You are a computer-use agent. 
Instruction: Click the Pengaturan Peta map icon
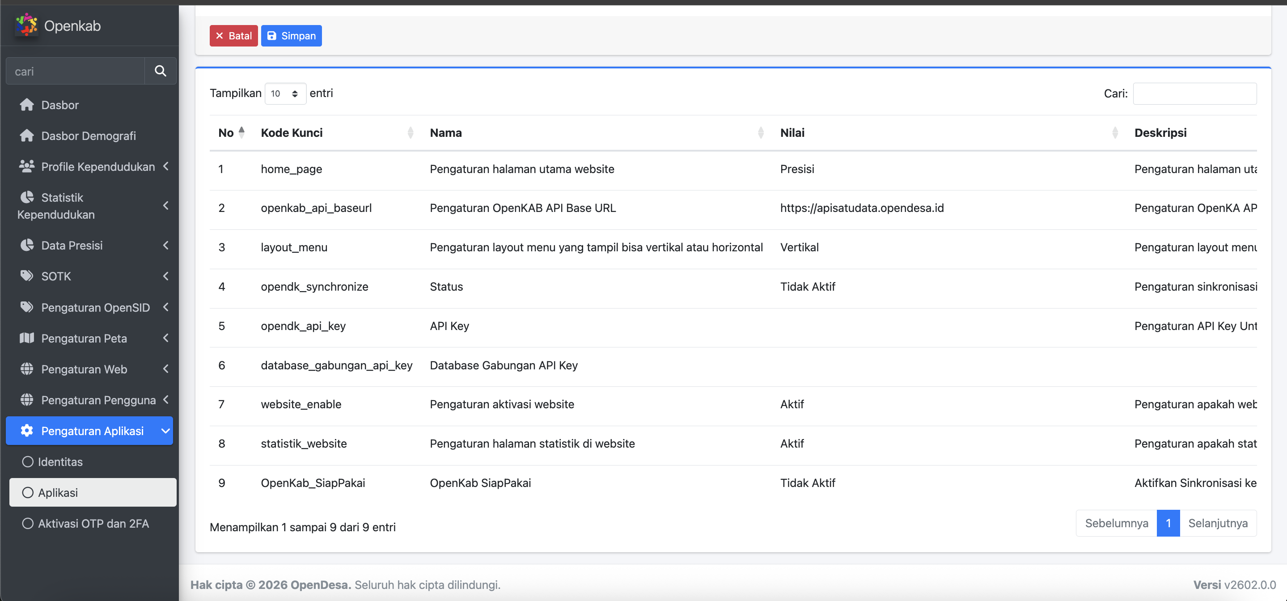pos(27,338)
